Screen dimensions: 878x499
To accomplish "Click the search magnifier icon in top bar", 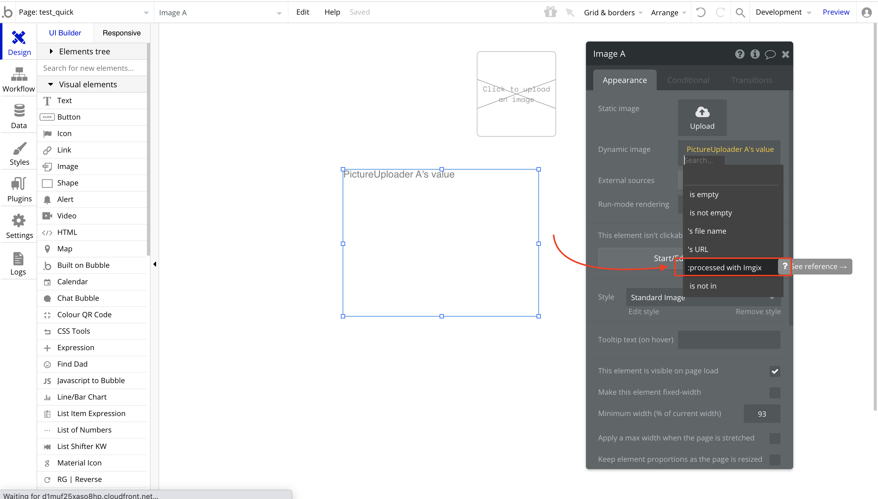I will 740,12.
